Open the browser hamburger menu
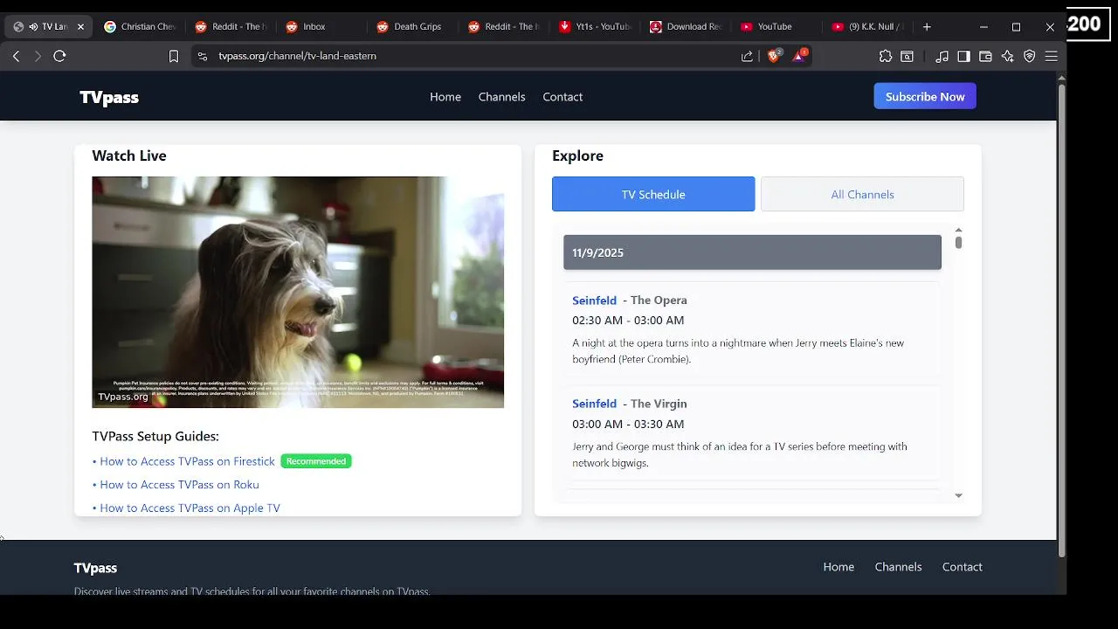Viewport: 1118px width, 629px height. click(x=1051, y=56)
